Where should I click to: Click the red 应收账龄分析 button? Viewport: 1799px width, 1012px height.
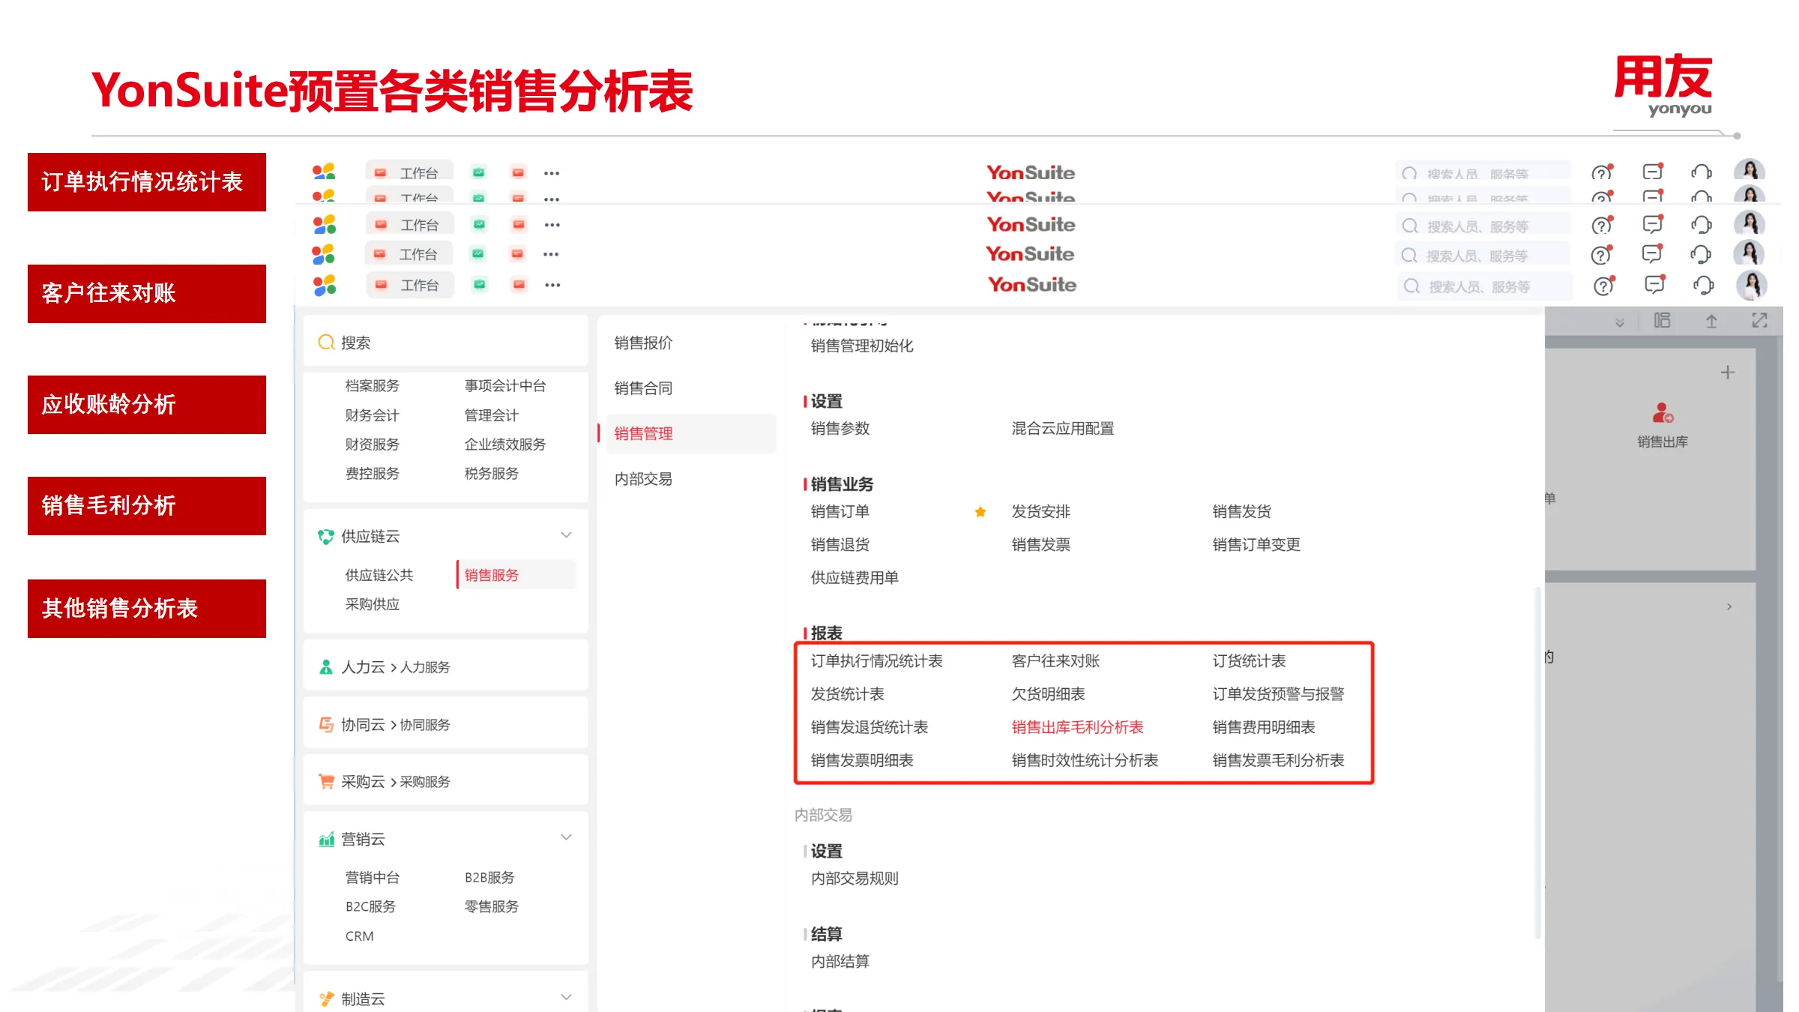(x=147, y=405)
